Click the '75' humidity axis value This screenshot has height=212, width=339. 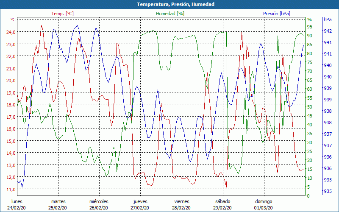coord(310,62)
